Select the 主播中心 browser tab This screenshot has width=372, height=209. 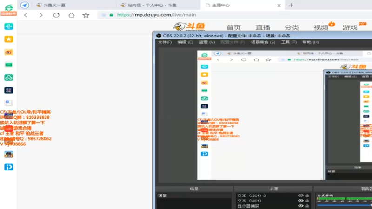242,5
